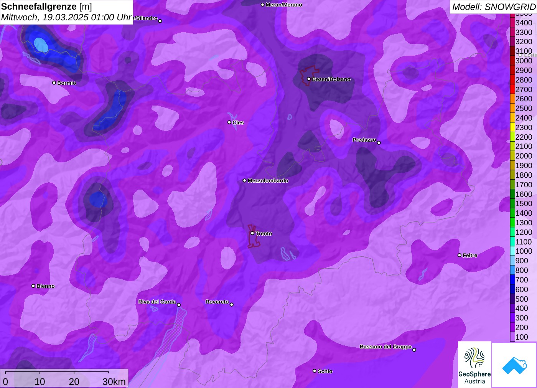Click the blue house and cloud logo
537x388 pixels.
514,365
